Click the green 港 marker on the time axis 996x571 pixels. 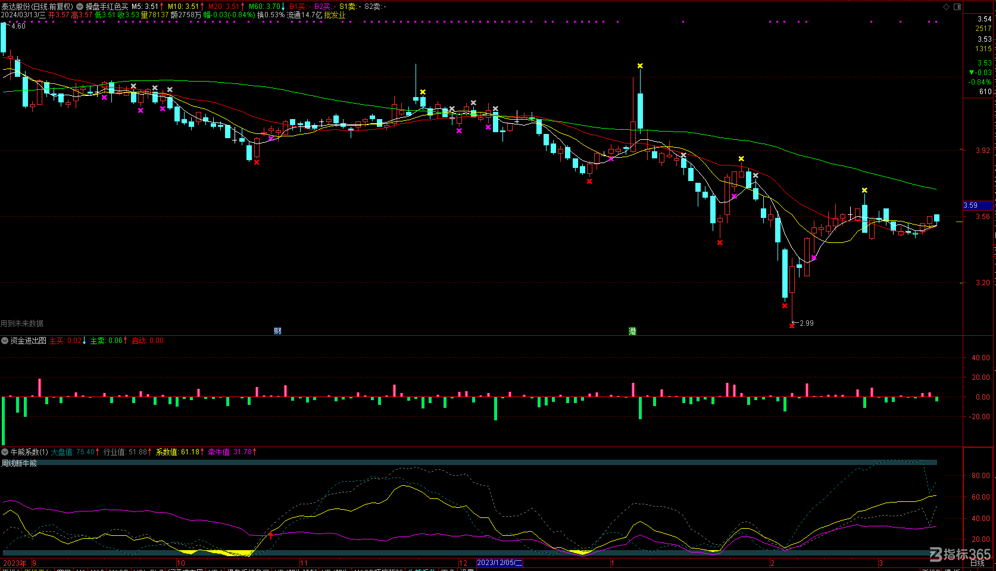pyautogui.click(x=632, y=331)
